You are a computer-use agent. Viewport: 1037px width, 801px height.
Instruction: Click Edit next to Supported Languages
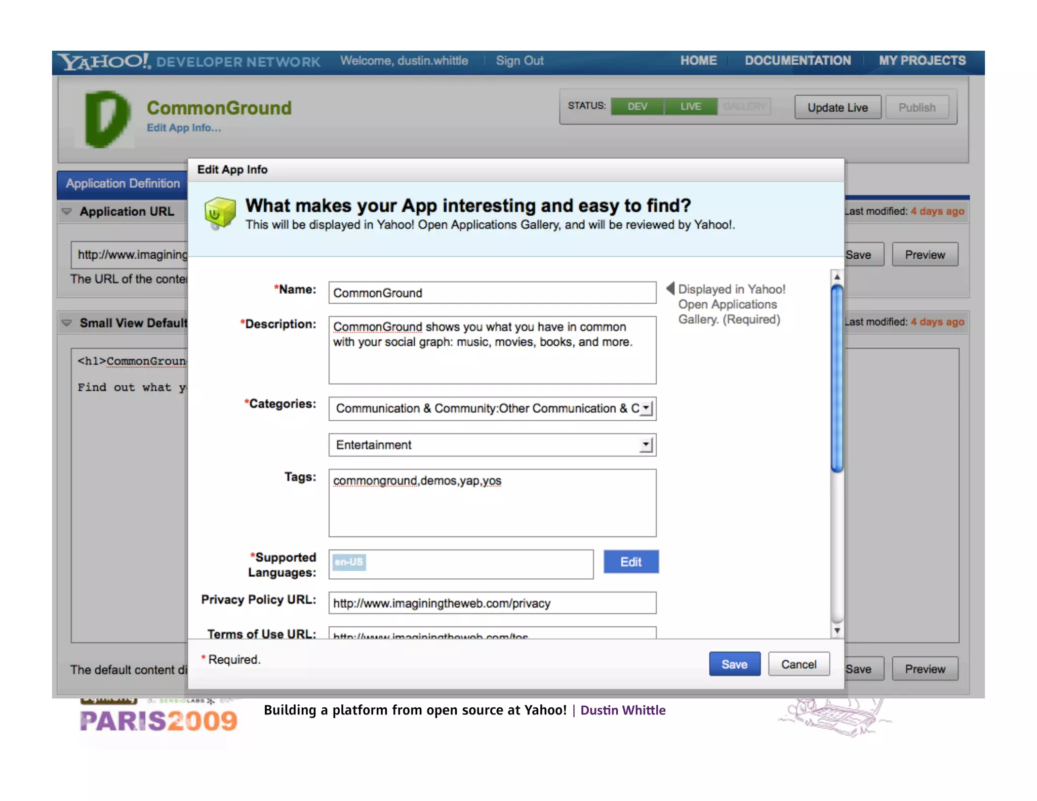point(631,562)
